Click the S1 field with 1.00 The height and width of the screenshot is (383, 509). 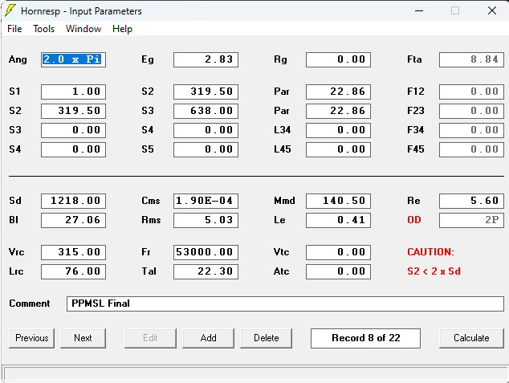coord(73,92)
